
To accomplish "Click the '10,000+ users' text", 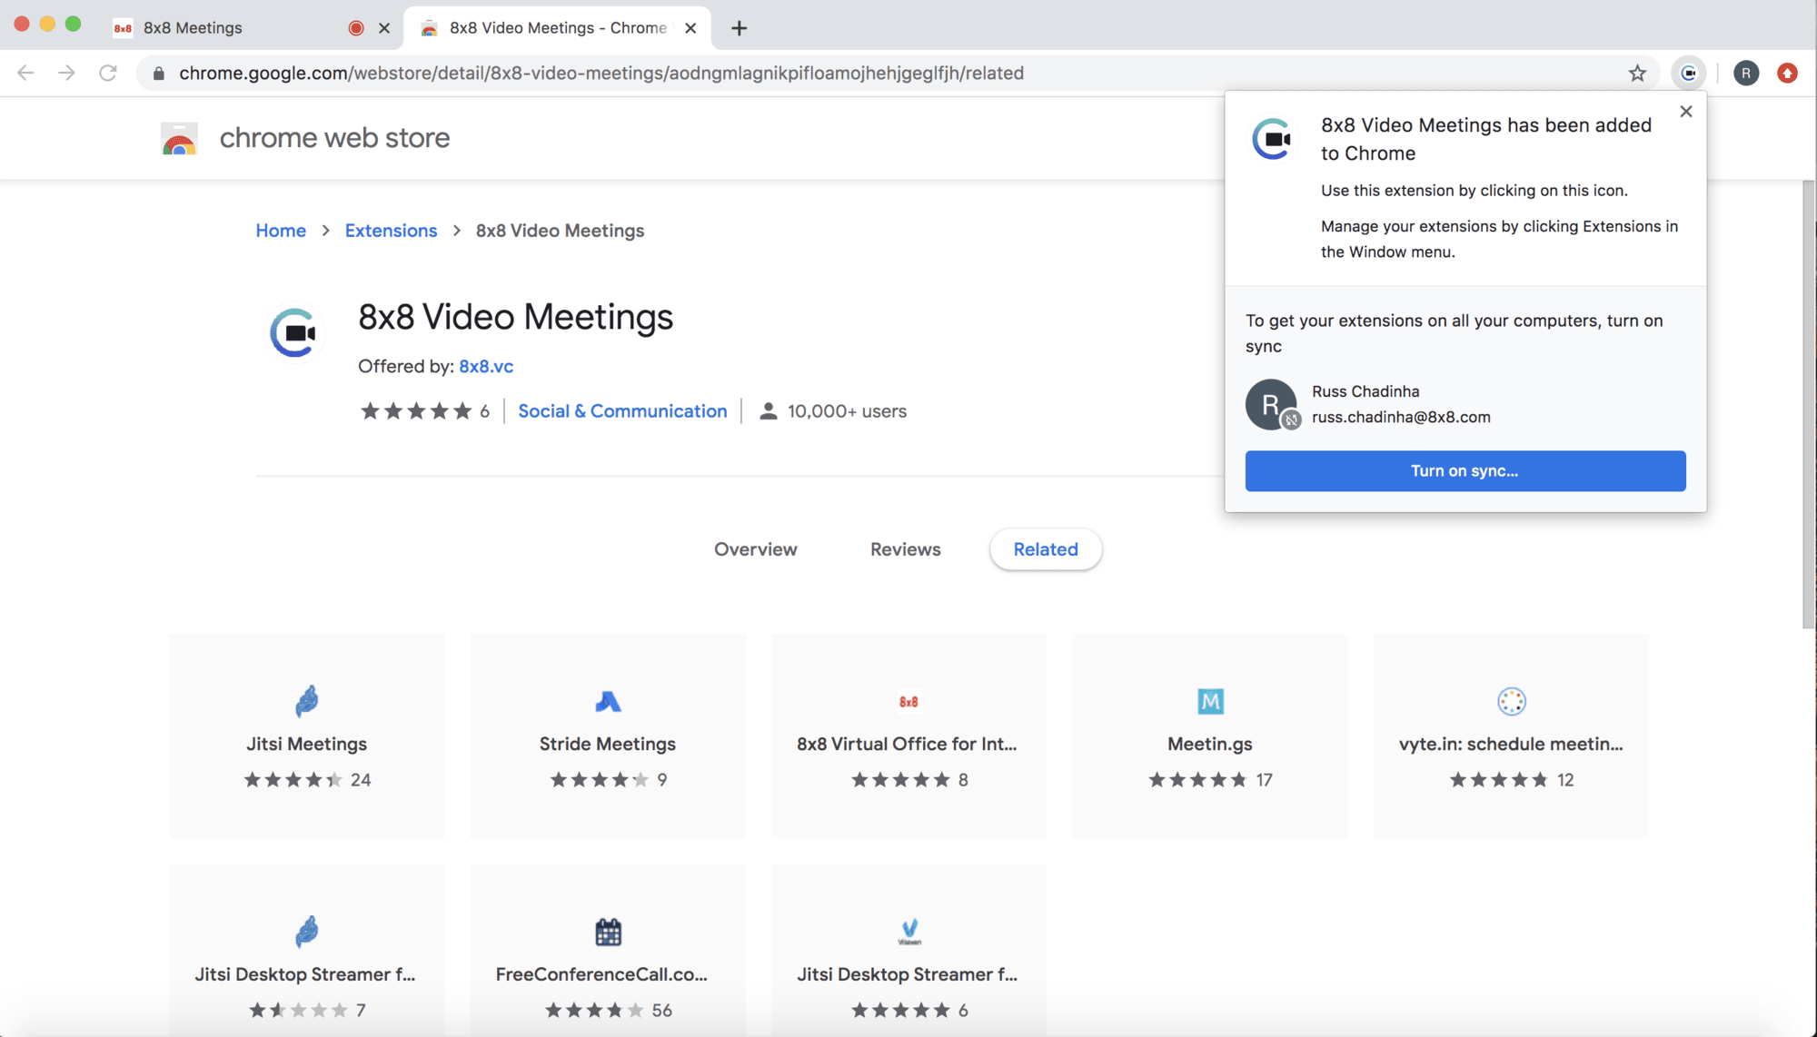I will pyautogui.click(x=847, y=411).
